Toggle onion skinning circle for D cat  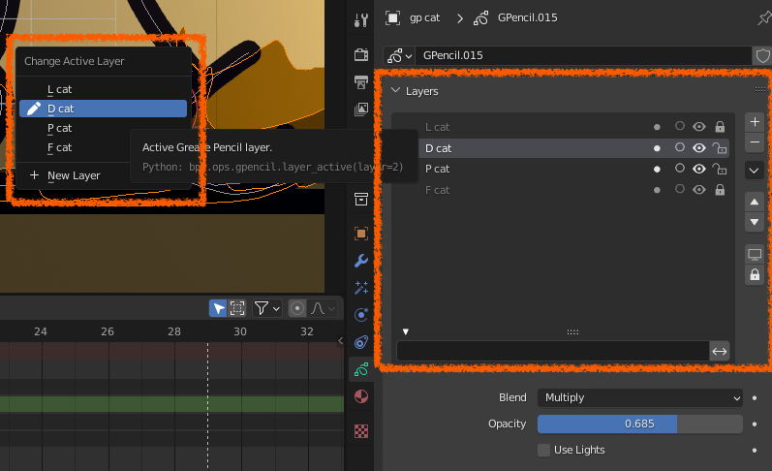679,146
